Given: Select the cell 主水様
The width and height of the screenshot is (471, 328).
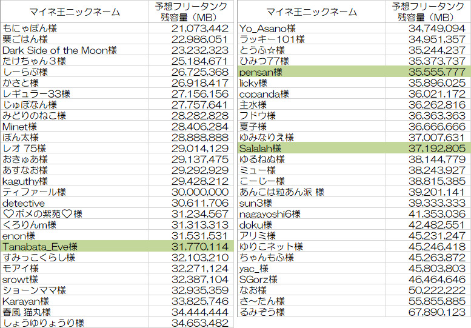Looking at the screenshot, I should pyautogui.click(x=312, y=104).
